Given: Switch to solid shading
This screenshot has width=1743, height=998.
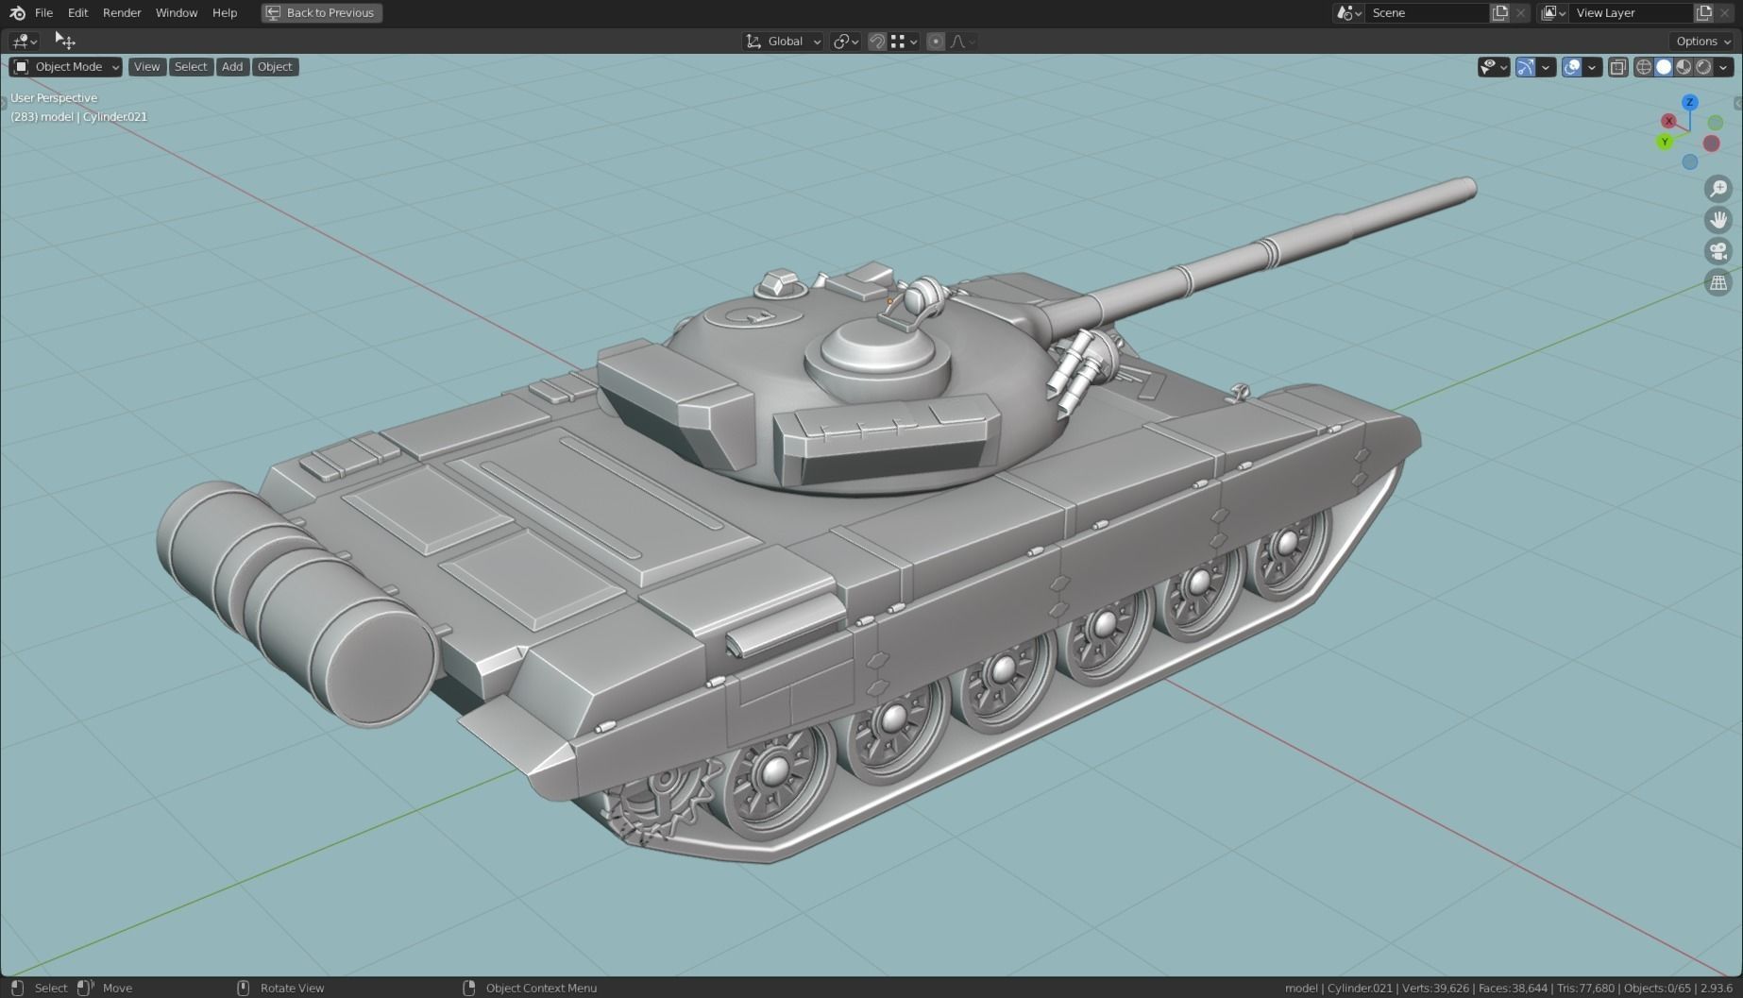Looking at the screenshot, I should pyautogui.click(x=1664, y=66).
